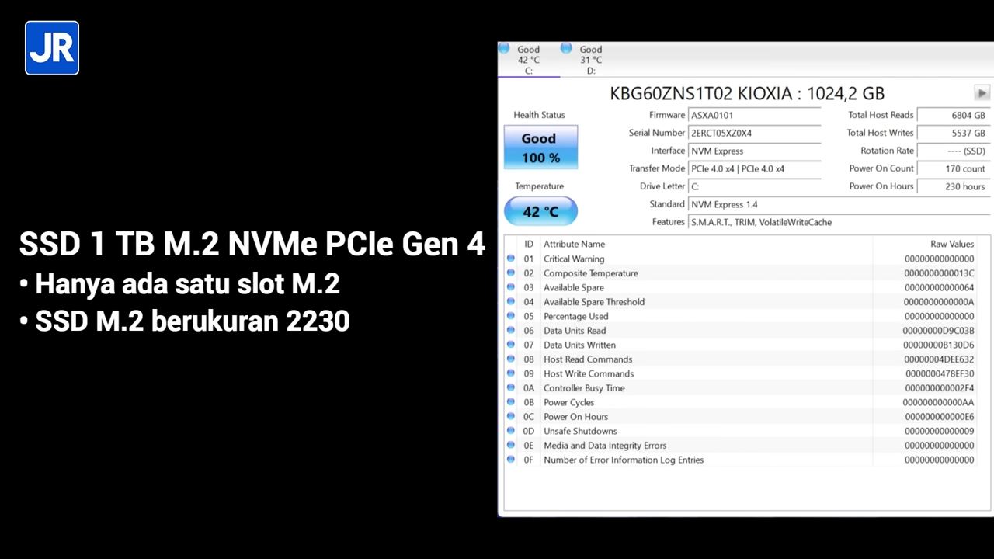Switch to the D: drive tab
This screenshot has width=994, height=559.
591,58
